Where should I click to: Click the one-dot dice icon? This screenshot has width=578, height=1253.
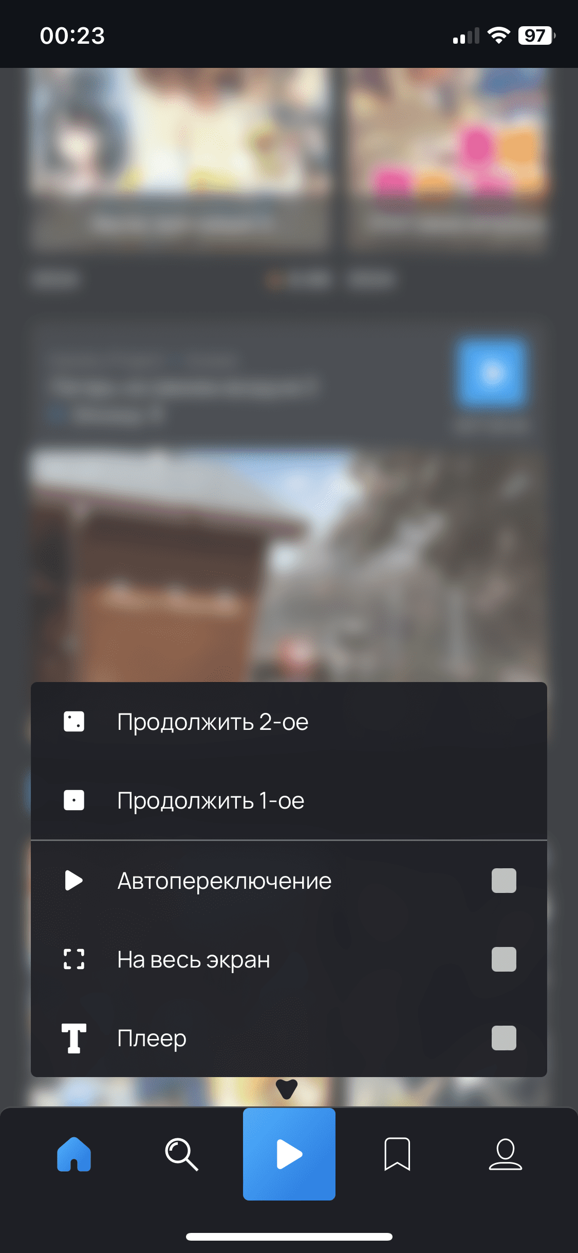(74, 800)
